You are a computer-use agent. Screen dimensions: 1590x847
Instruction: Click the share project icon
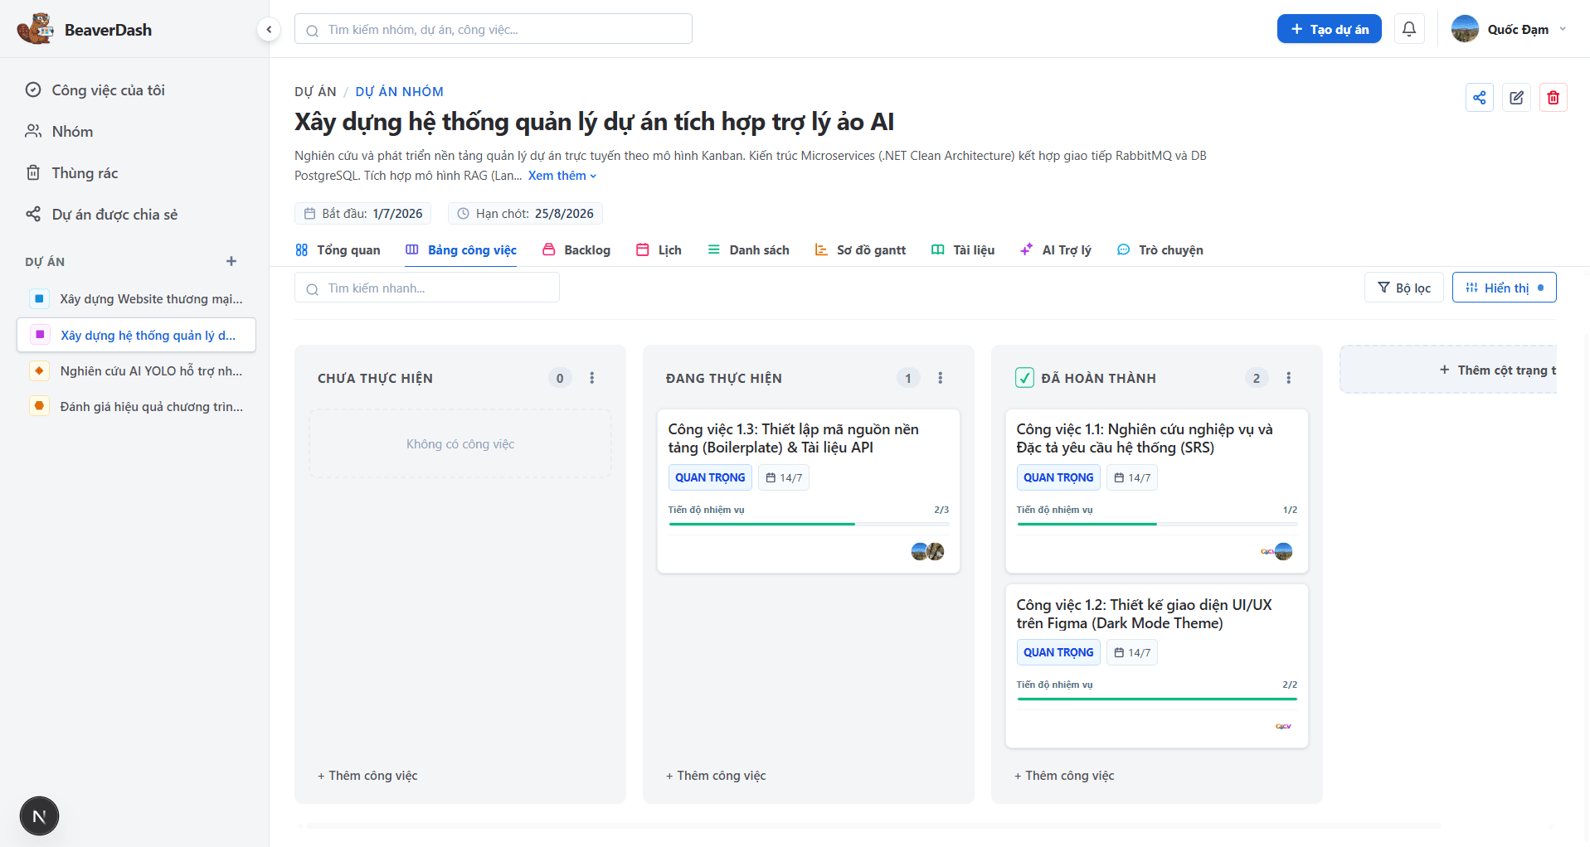[1480, 98]
